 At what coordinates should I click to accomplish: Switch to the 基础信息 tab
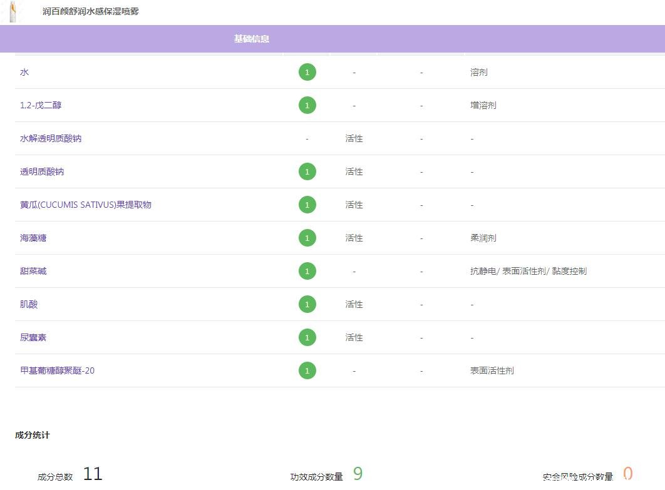252,39
